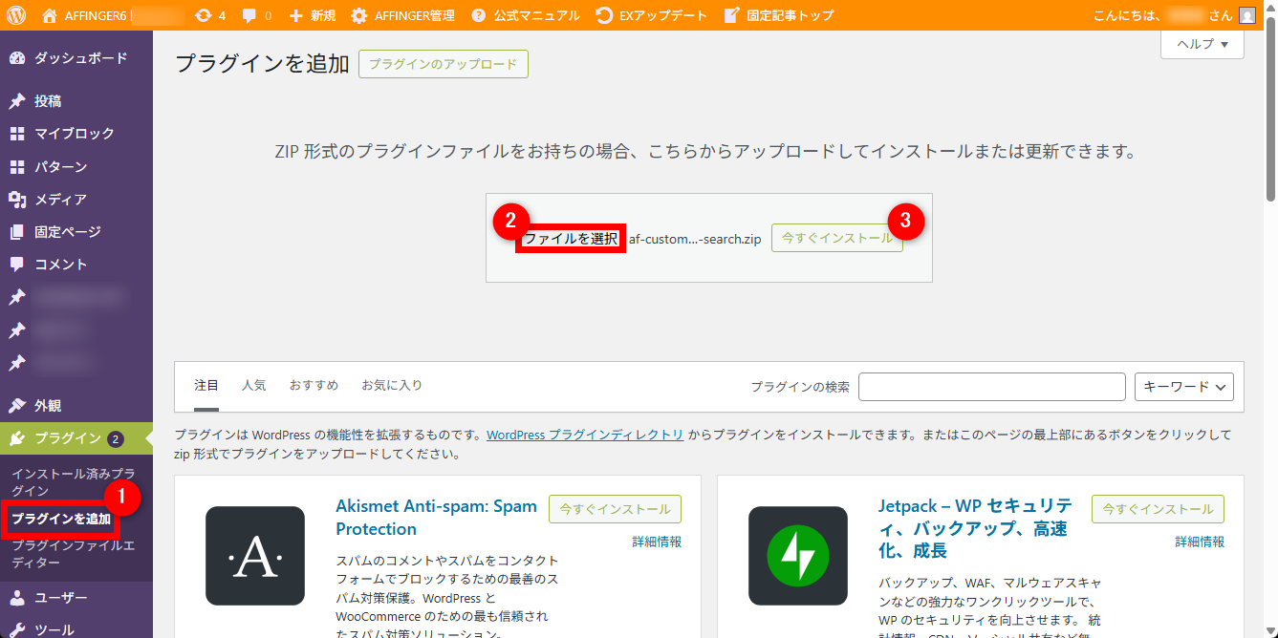Click the plus icon for 新規
Image resolution: width=1278 pixels, height=638 pixels.
point(295,15)
